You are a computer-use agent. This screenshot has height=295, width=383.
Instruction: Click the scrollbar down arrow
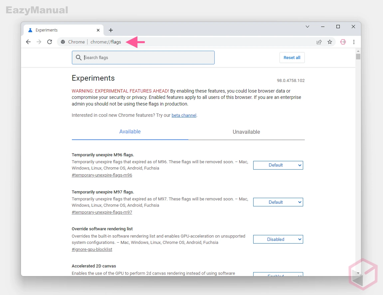coord(358,273)
